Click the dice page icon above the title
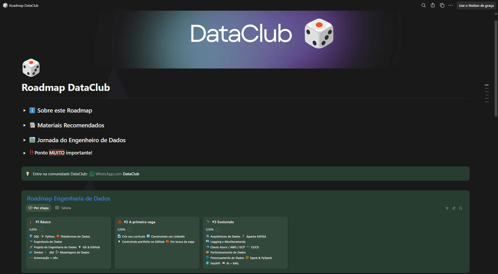 31,67
